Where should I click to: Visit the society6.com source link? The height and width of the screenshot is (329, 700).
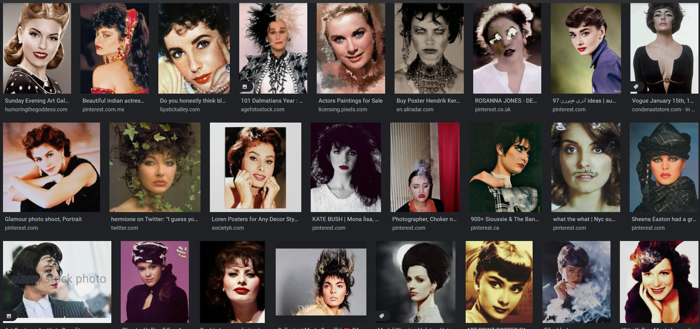228,228
